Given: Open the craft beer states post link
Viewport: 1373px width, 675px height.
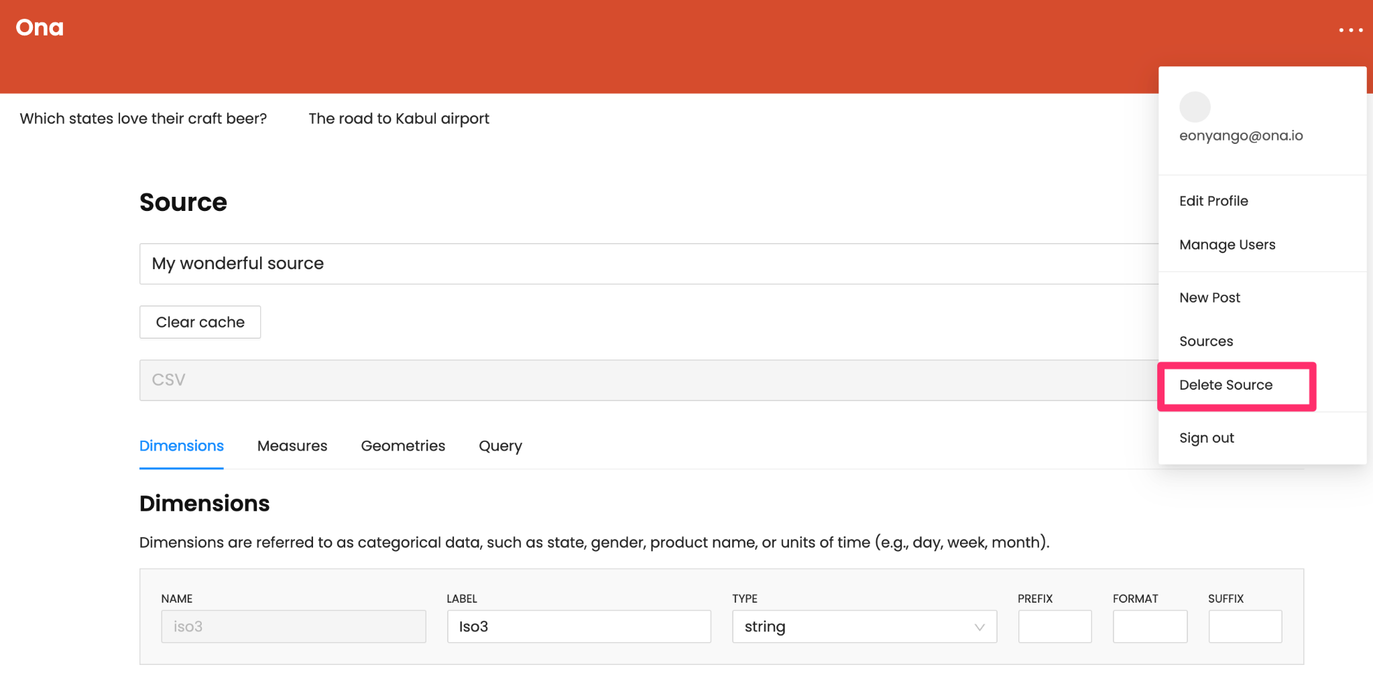Looking at the screenshot, I should 143,119.
